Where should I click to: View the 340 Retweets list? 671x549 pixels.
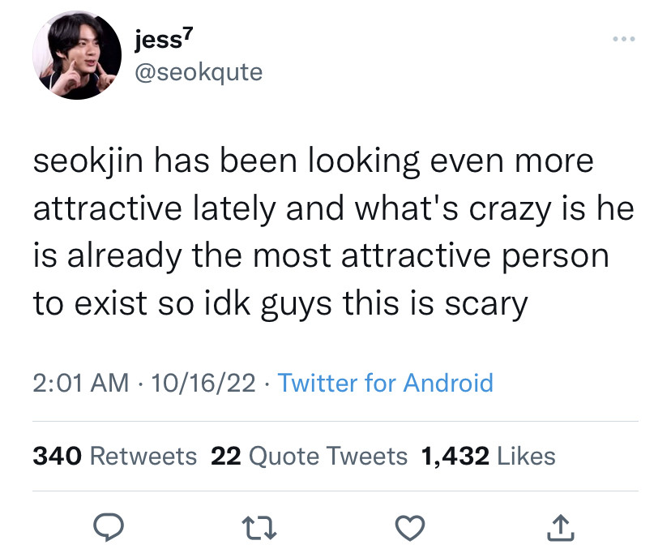(115, 456)
